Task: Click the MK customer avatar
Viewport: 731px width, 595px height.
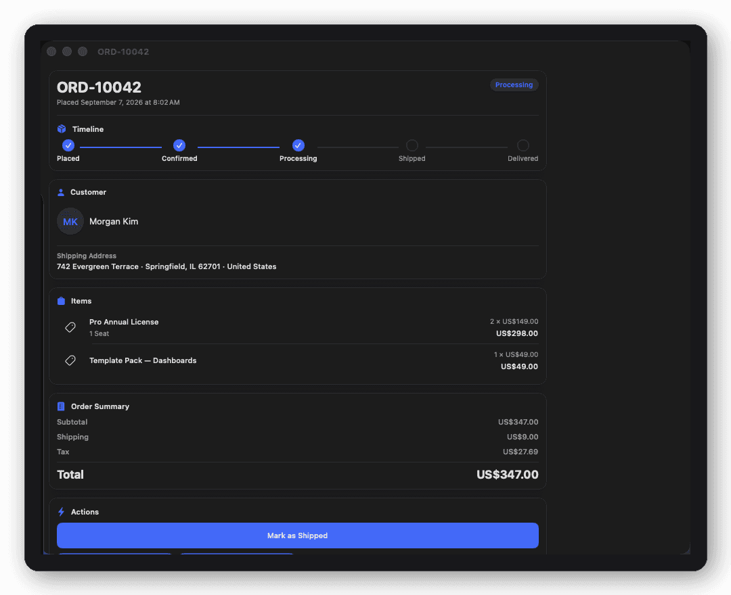Action: [x=70, y=221]
